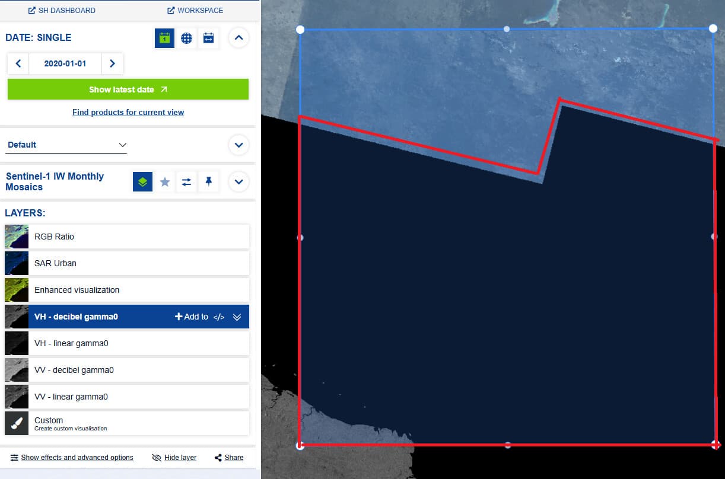Screen dimensions: 725x479
Task: Click Find products for current view link
Action: [x=128, y=112]
